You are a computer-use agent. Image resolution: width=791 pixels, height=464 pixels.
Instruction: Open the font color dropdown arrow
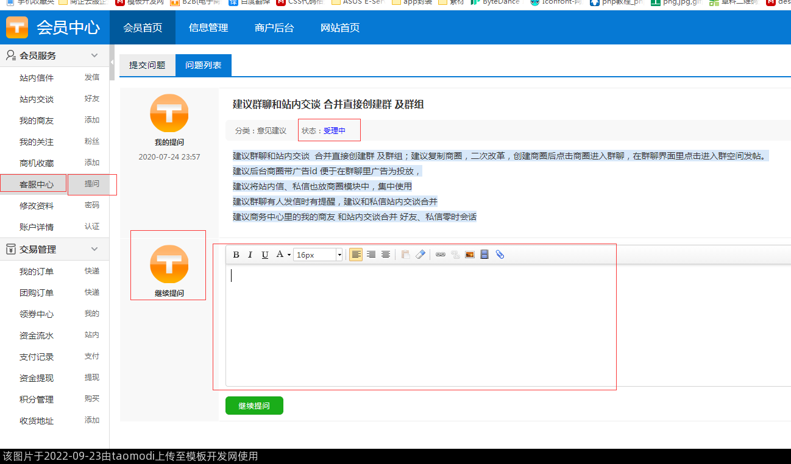pos(288,255)
